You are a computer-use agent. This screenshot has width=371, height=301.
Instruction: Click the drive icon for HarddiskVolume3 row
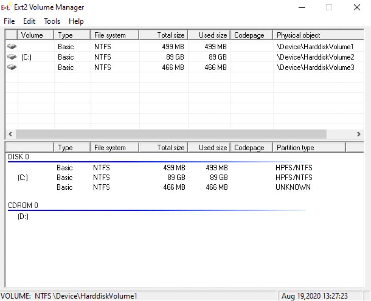pyautogui.click(x=11, y=67)
